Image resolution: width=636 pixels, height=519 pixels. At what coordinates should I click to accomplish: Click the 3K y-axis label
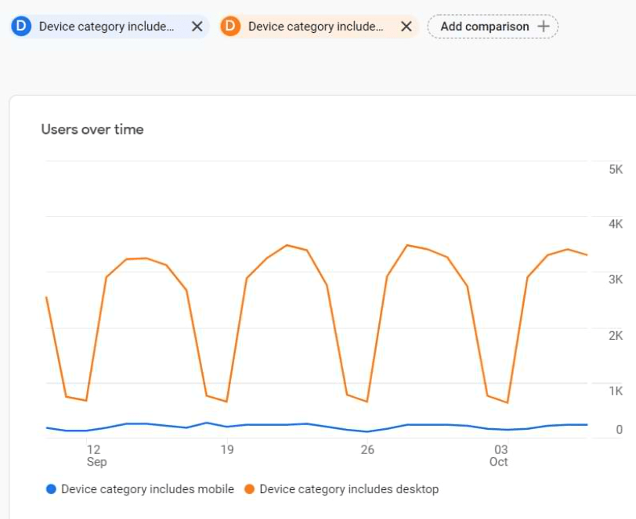click(x=615, y=280)
